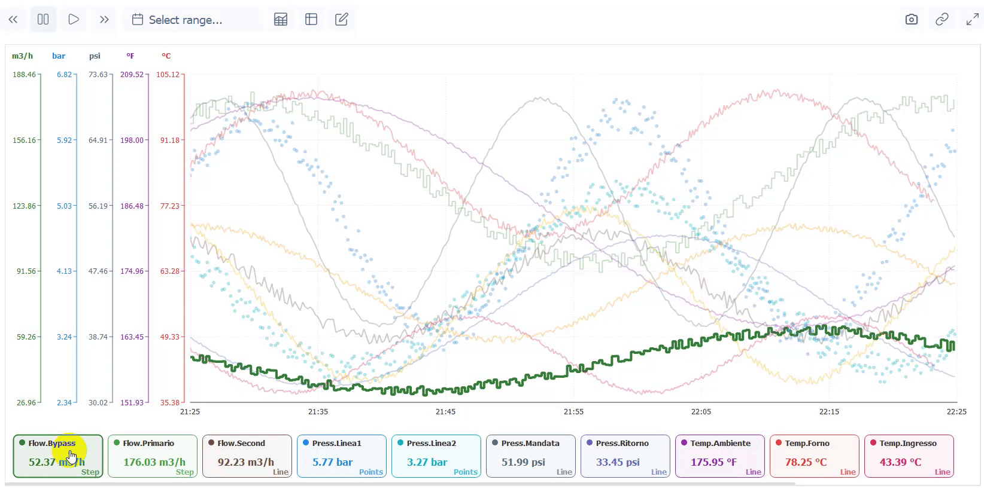This screenshot has width=984, height=495.
Task: Click the fast-forward double-chevron icon
Action: point(104,20)
